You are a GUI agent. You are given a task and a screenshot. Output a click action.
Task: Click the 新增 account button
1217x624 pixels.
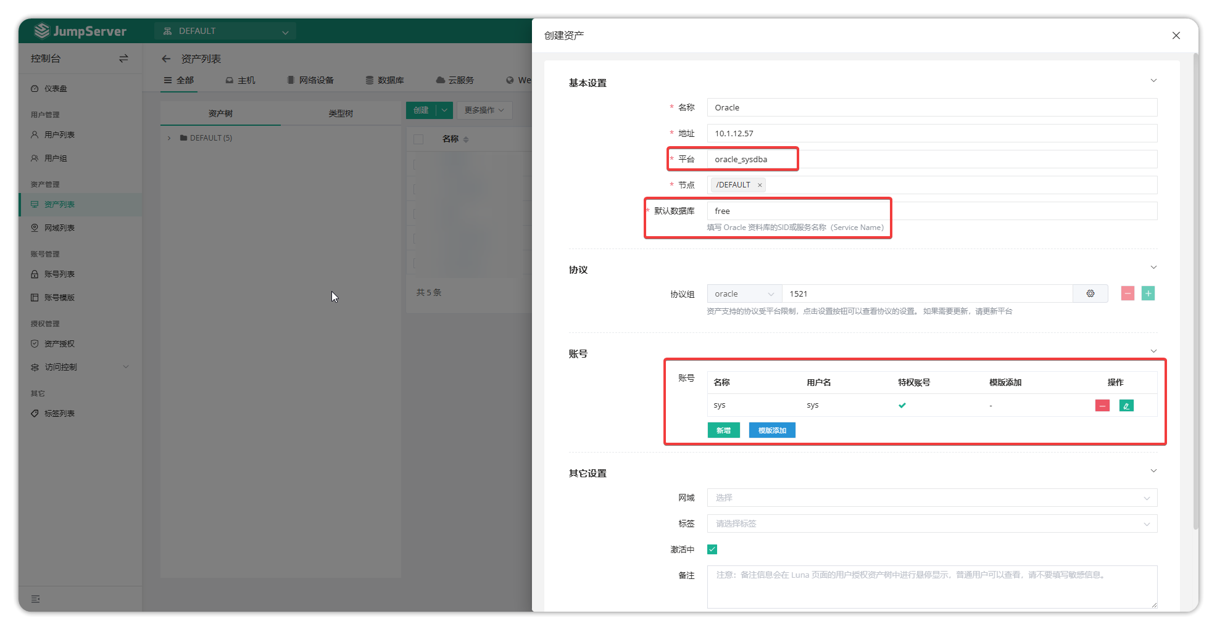[x=723, y=430]
